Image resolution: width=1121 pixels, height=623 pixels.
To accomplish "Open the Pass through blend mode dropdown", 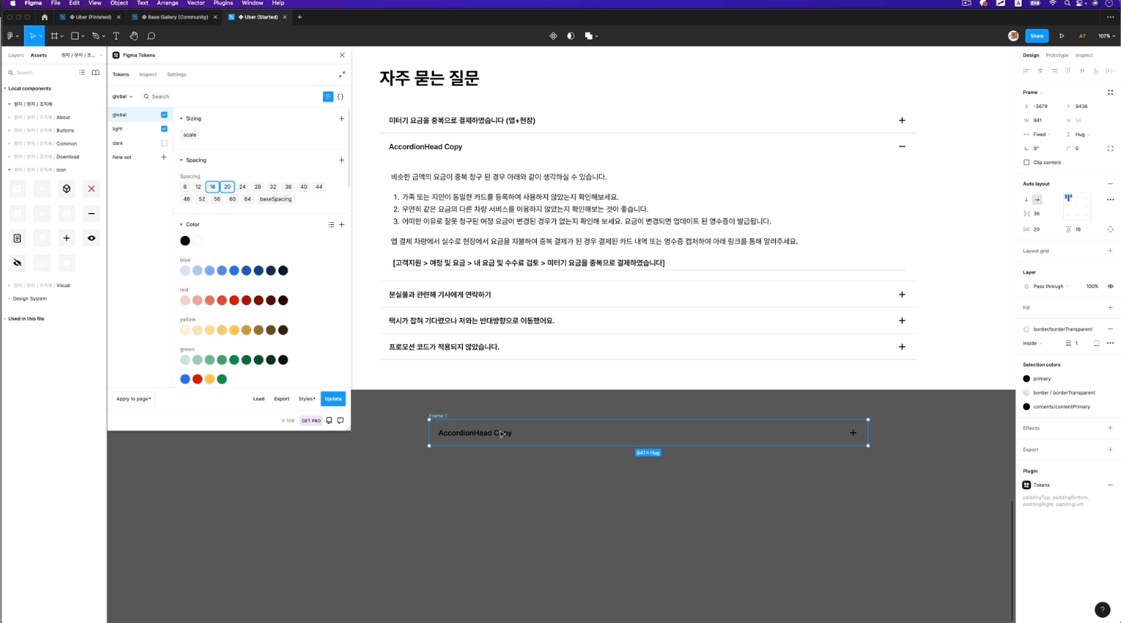I will (1051, 286).
